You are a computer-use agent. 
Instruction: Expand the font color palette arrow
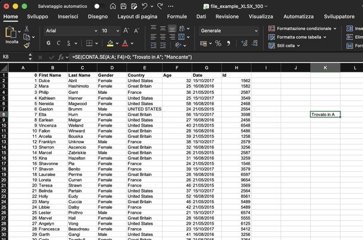[132, 43]
